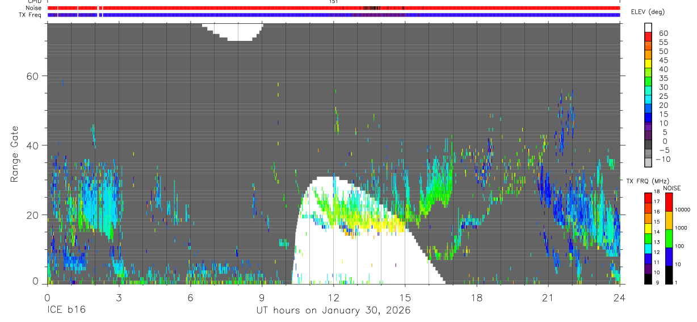697x322 pixels.
Task: Click the x-axis tick label 12
Action: 333,297
